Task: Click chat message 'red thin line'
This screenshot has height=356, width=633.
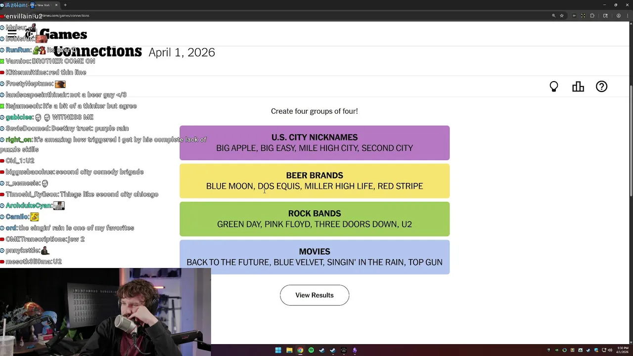Action: tap(68, 72)
